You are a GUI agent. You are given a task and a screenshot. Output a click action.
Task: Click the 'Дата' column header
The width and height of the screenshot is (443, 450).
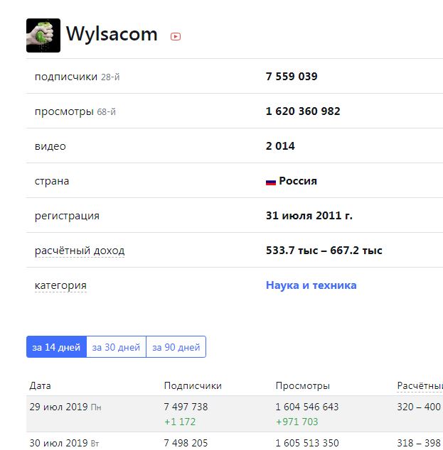[40, 385]
